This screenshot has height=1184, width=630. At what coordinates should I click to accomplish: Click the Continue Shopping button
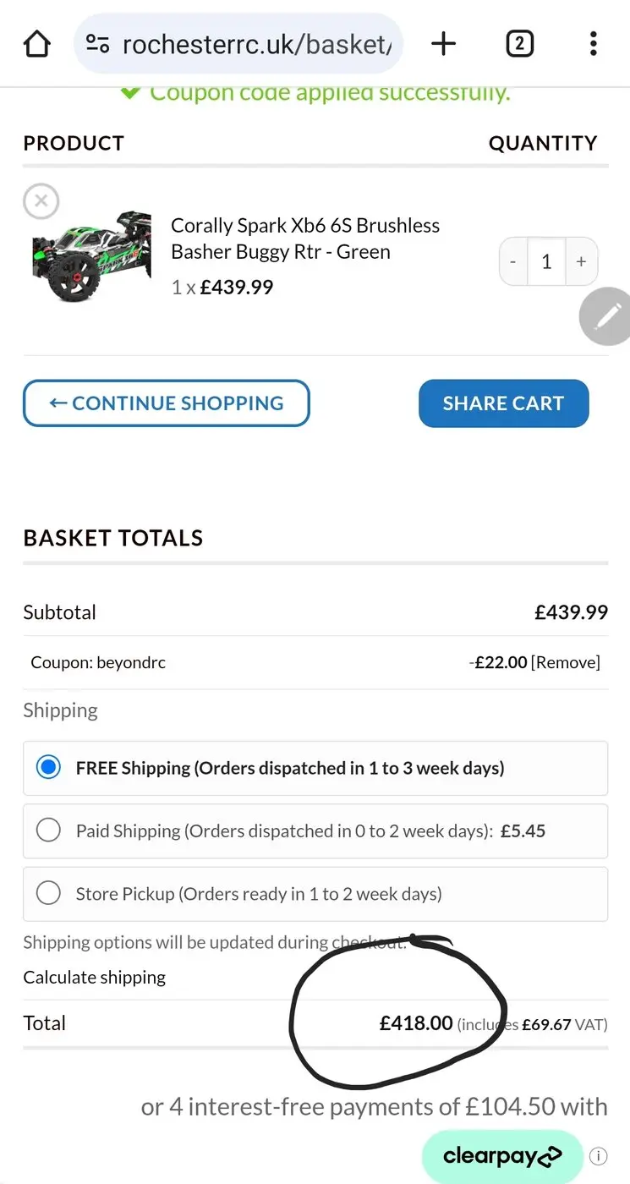167,403
